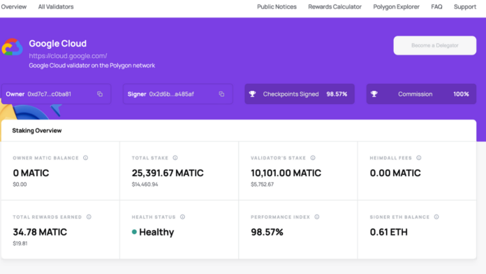This screenshot has width=486, height=274.
Task: Click the 0.00 MATIC Heimdall fees
Action: tap(395, 173)
